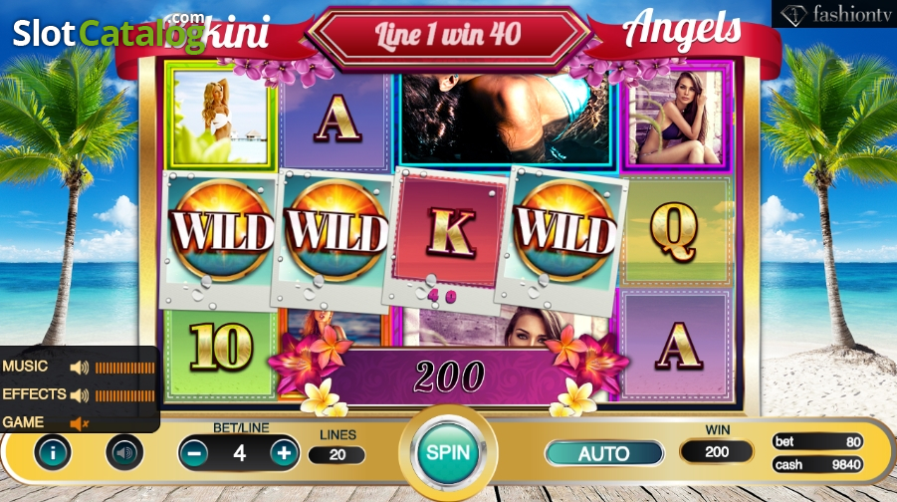897x502 pixels.
Task: Unmute the GAME sound icon
Action: pos(79,423)
